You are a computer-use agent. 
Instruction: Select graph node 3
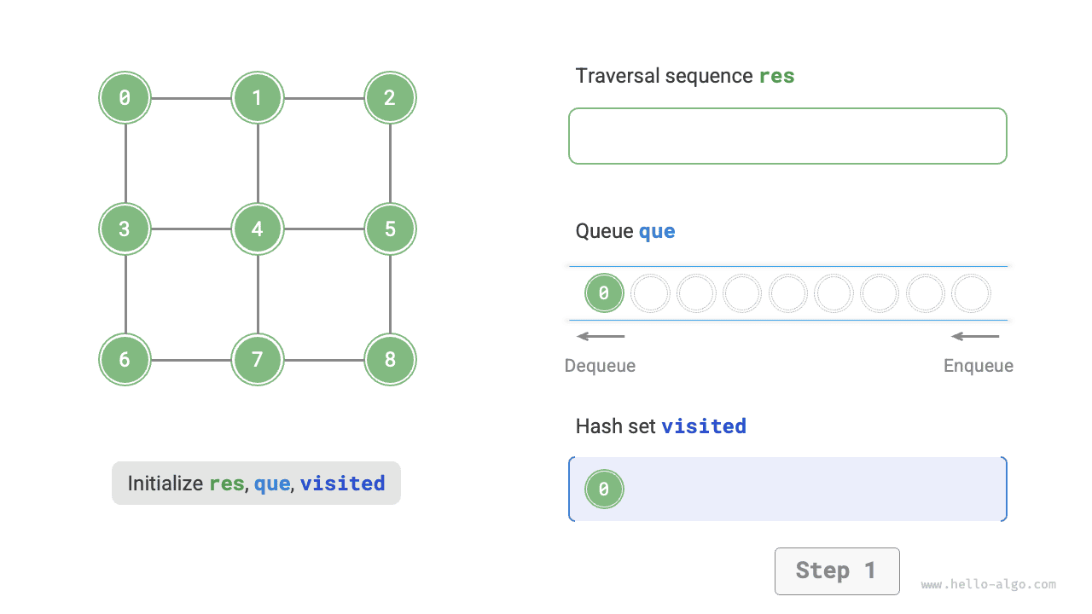(125, 229)
